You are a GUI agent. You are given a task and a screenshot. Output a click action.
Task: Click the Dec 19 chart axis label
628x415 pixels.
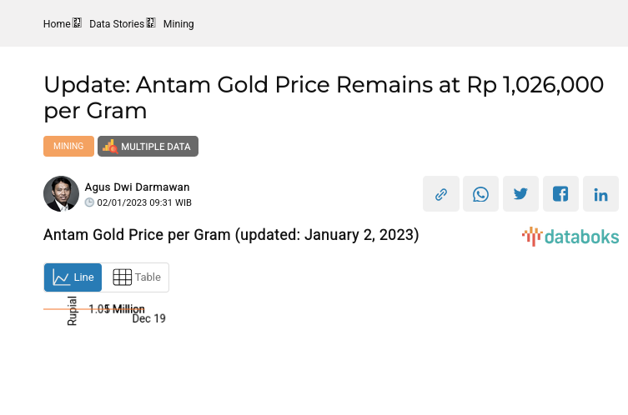click(148, 318)
